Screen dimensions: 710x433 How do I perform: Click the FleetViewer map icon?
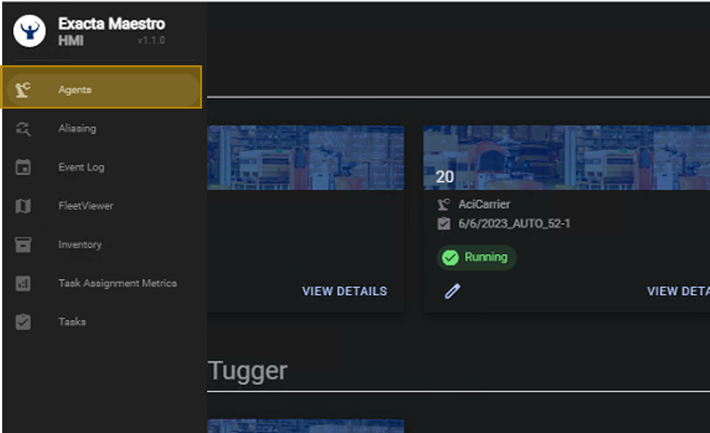tap(23, 206)
